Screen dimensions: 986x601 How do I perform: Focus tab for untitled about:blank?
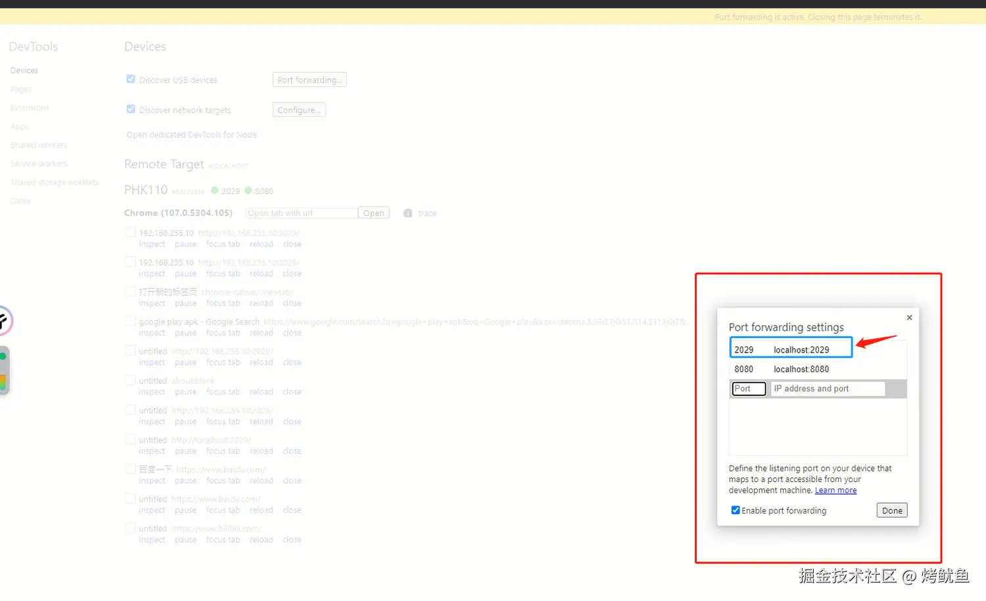(223, 392)
